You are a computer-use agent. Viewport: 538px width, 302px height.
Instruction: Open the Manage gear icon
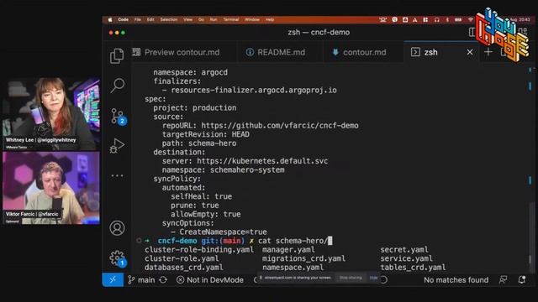point(118,258)
